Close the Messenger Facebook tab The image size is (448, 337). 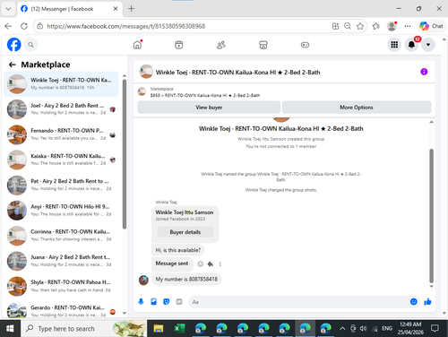coord(116,9)
